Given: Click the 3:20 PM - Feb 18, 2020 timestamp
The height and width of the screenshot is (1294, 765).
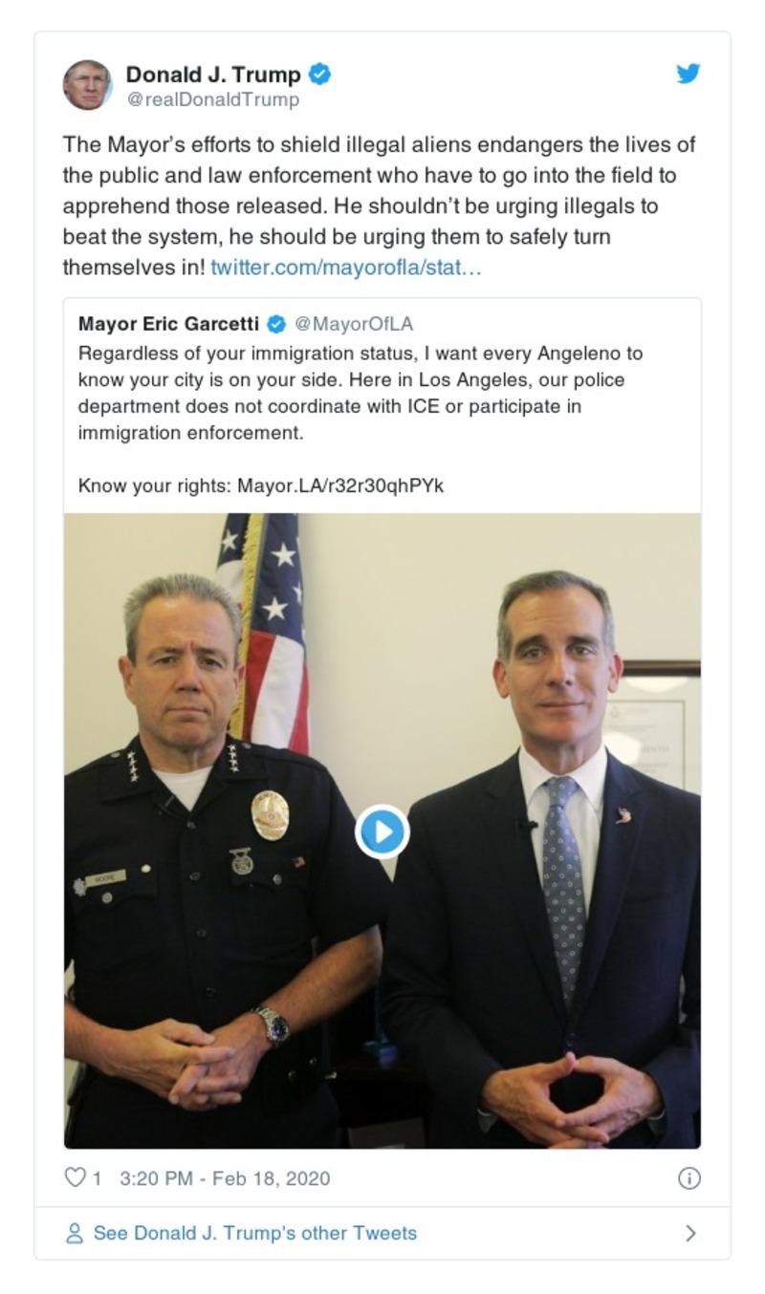Looking at the screenshot, I should 225,1178.
